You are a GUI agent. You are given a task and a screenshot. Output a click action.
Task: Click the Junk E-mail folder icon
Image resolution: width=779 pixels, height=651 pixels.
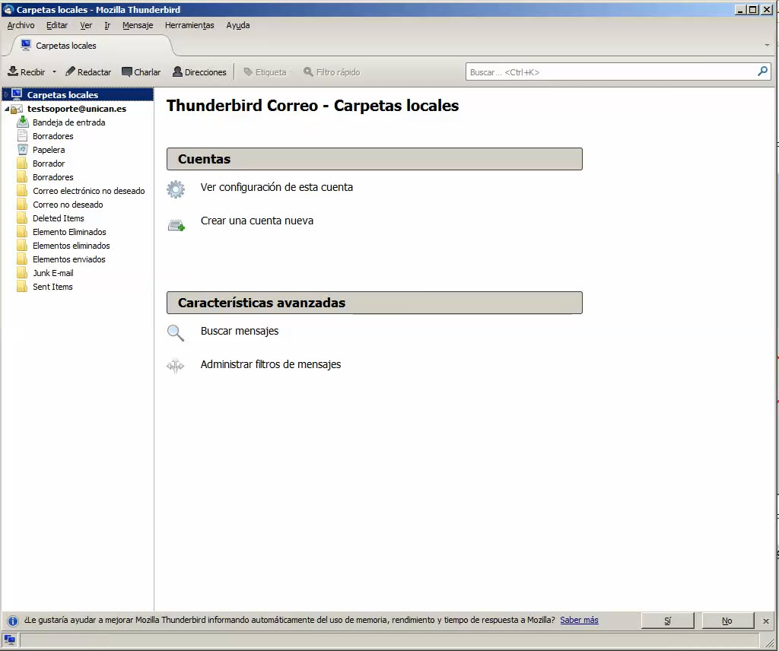(22, 272)
